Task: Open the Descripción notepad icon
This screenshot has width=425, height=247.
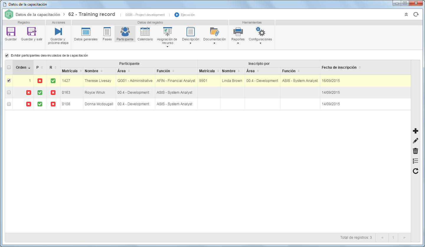Action: tap(191, 32)
